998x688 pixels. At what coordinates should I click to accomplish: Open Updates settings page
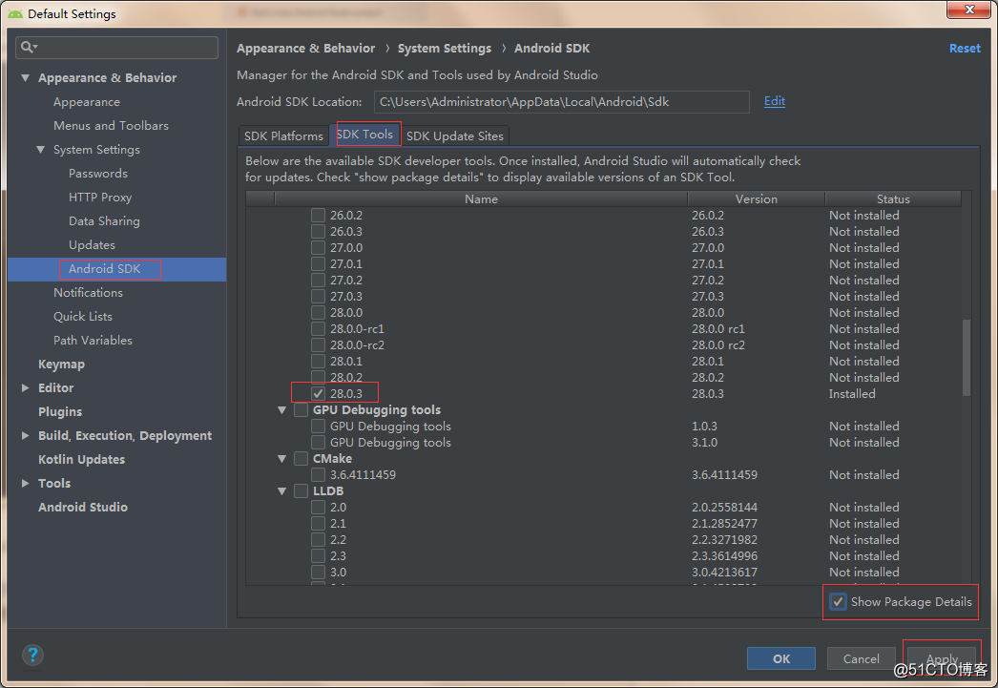[x=92, y=245]
